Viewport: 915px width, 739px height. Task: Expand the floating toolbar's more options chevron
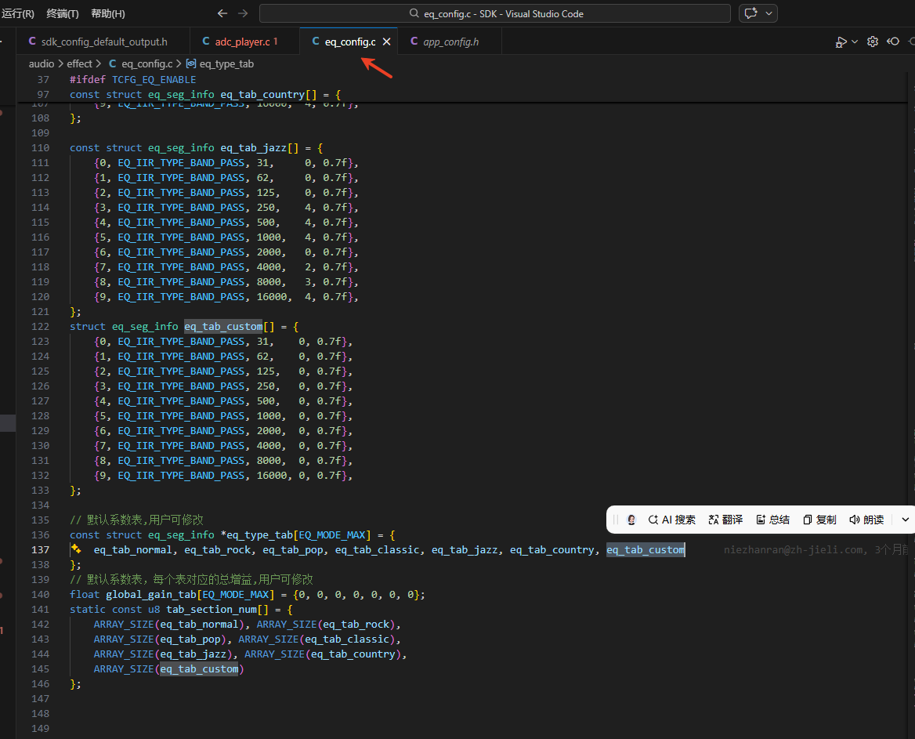point(905,520)
